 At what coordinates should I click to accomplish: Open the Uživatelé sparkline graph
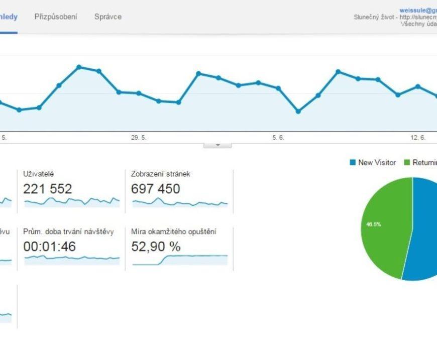coord(72,202)
